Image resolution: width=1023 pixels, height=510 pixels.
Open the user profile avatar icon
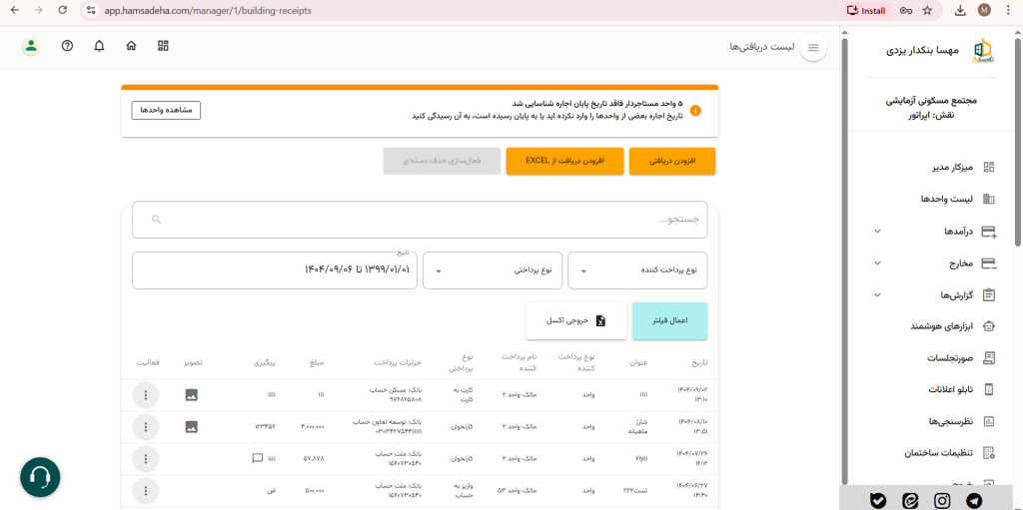[31, 46]
